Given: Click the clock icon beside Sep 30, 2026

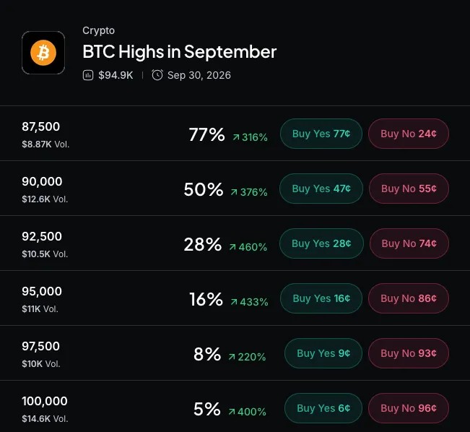Looking at the screenshot, I should tap(157, 75).
